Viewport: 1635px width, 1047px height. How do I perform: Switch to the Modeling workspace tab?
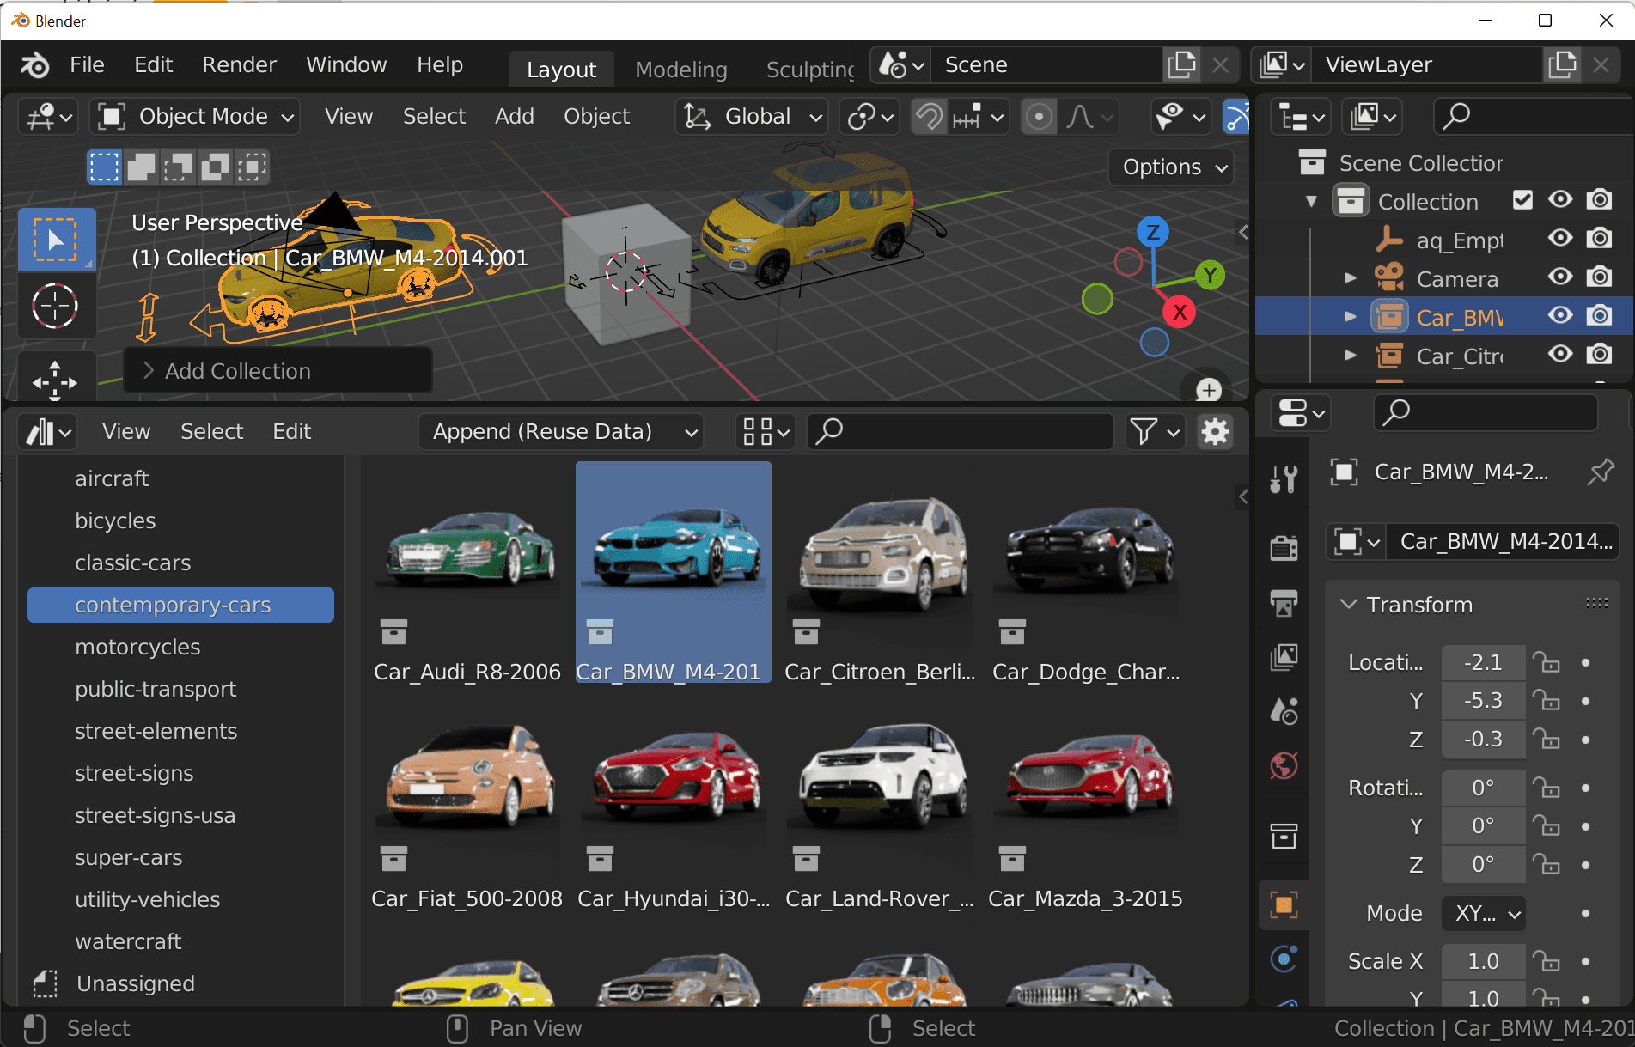tap(680, 69)
